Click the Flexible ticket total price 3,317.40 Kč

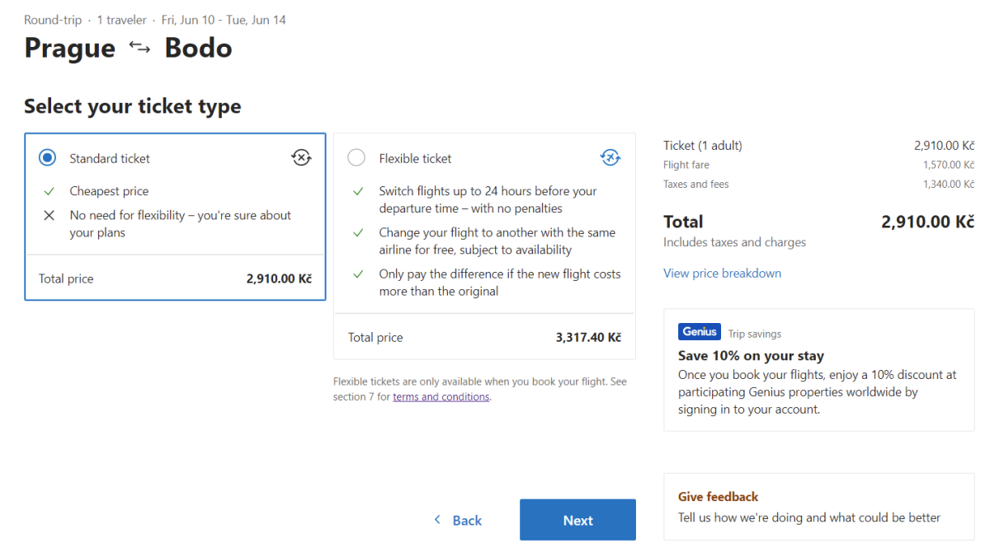pyautogui.click(x=588, y=337)
